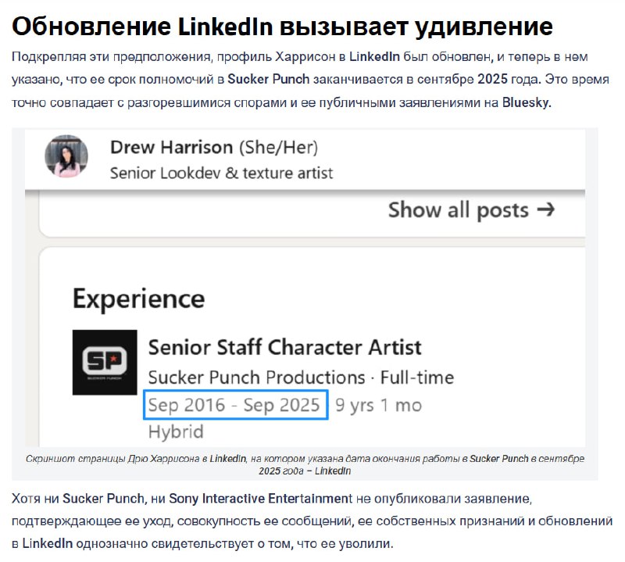Image resolution: width=625 pixels, height=562 pixels.
Task: Click bold "LinkedIn" in the last paragraph
Action: pos(46,542)
